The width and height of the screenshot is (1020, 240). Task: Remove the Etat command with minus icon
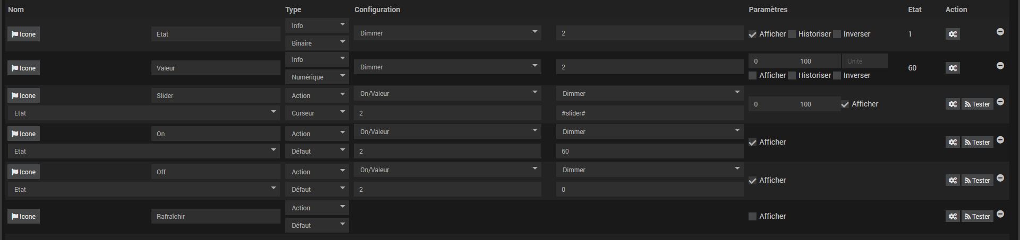1000,32
